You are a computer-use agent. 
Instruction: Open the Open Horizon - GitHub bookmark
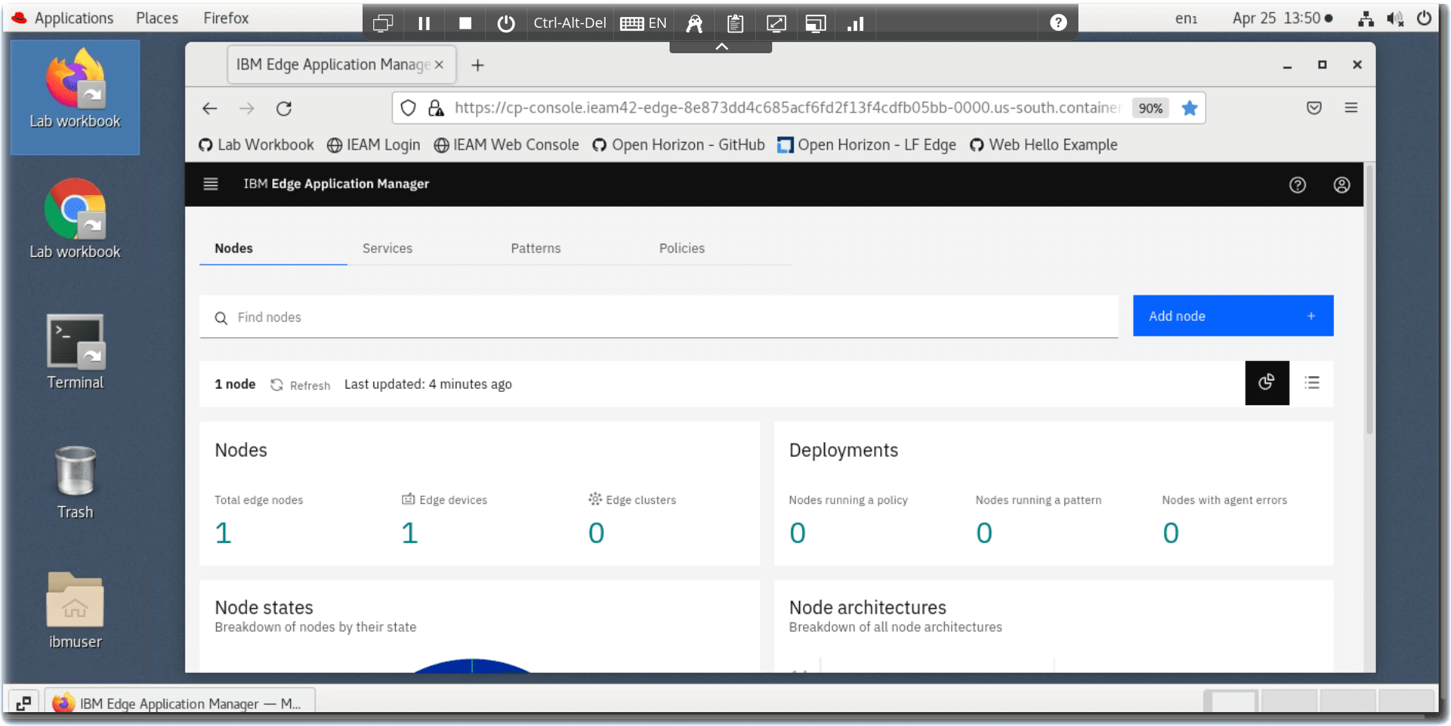678,145
